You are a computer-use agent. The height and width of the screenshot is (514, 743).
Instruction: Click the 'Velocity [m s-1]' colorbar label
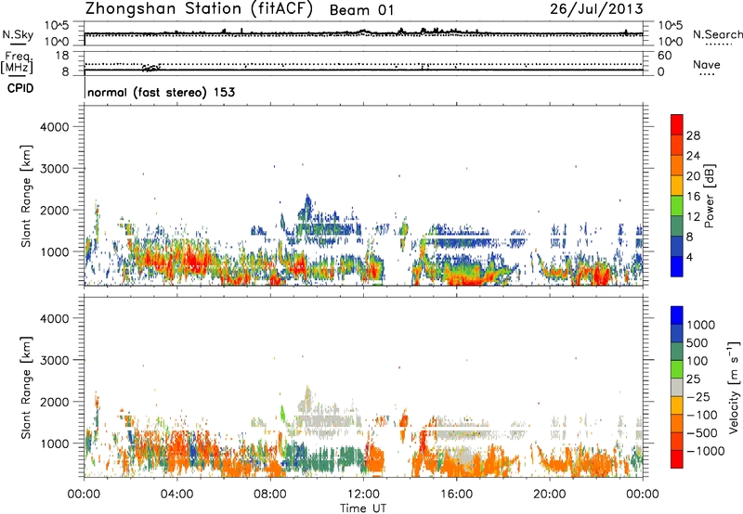734,388
